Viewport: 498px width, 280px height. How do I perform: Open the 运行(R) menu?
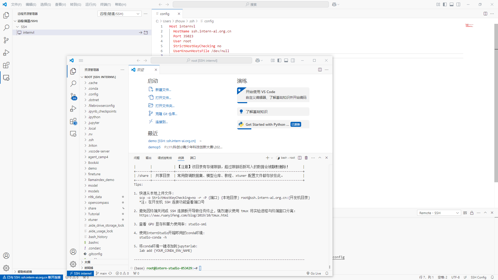click(x=91, y=4)
